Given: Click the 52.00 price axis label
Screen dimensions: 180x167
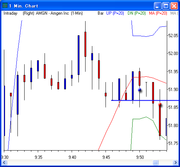Looking at the screenshot, I should (173, 54).
